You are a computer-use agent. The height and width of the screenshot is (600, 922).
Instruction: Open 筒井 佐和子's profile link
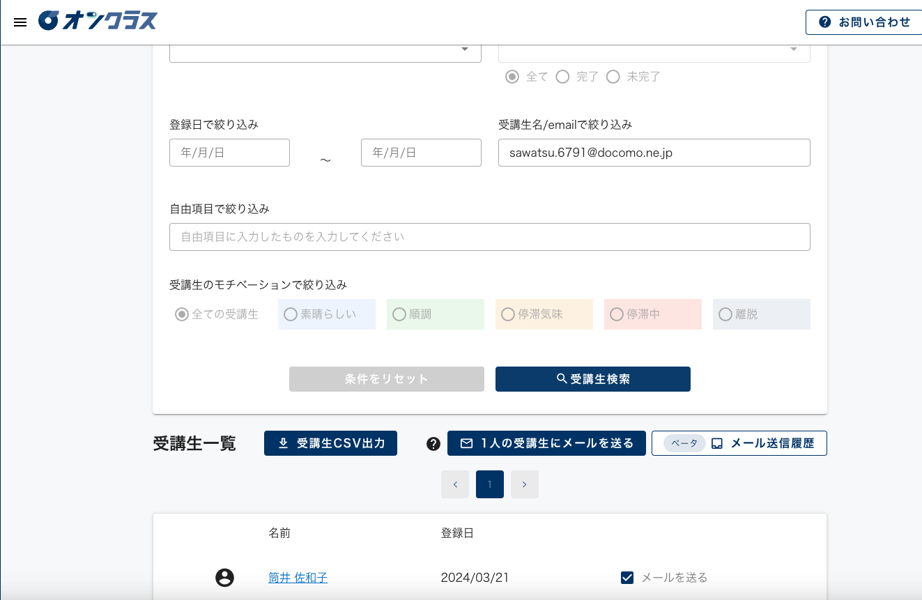point(298,577)
